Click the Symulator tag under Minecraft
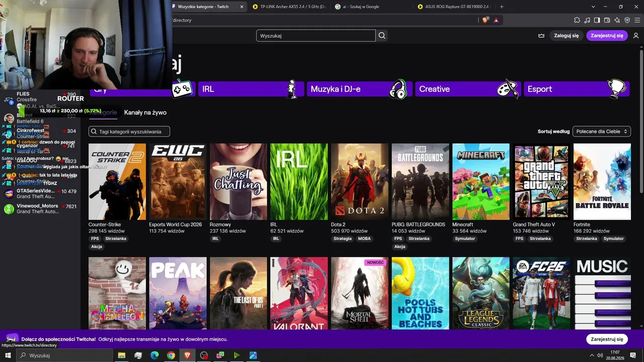 (x=465, y=239)
